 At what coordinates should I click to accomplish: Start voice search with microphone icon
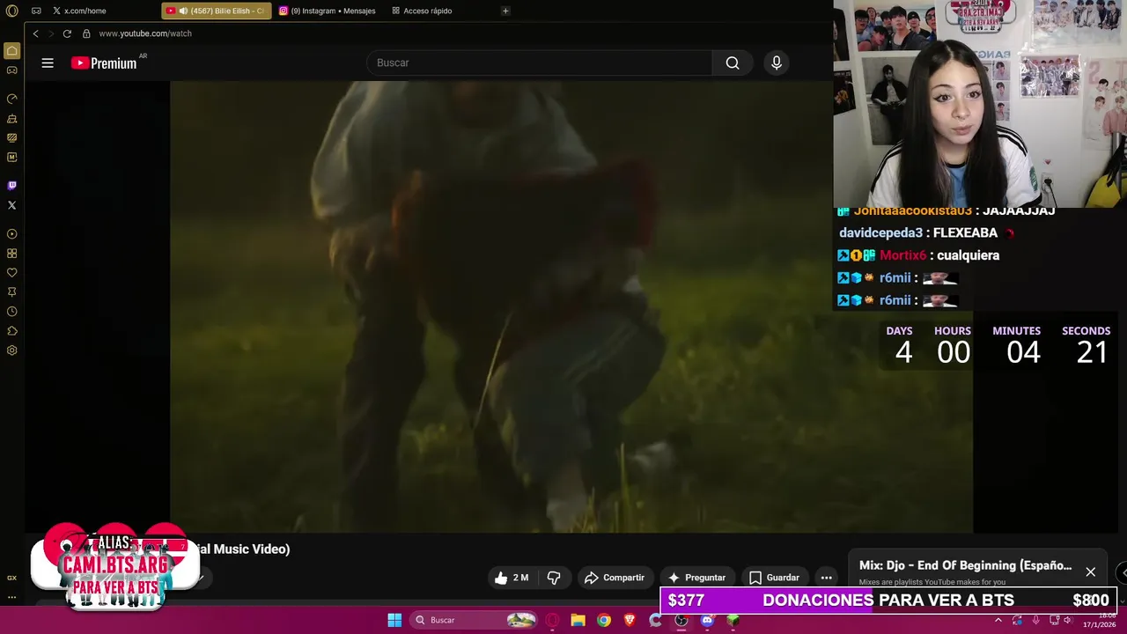click(x=777, y=63)
